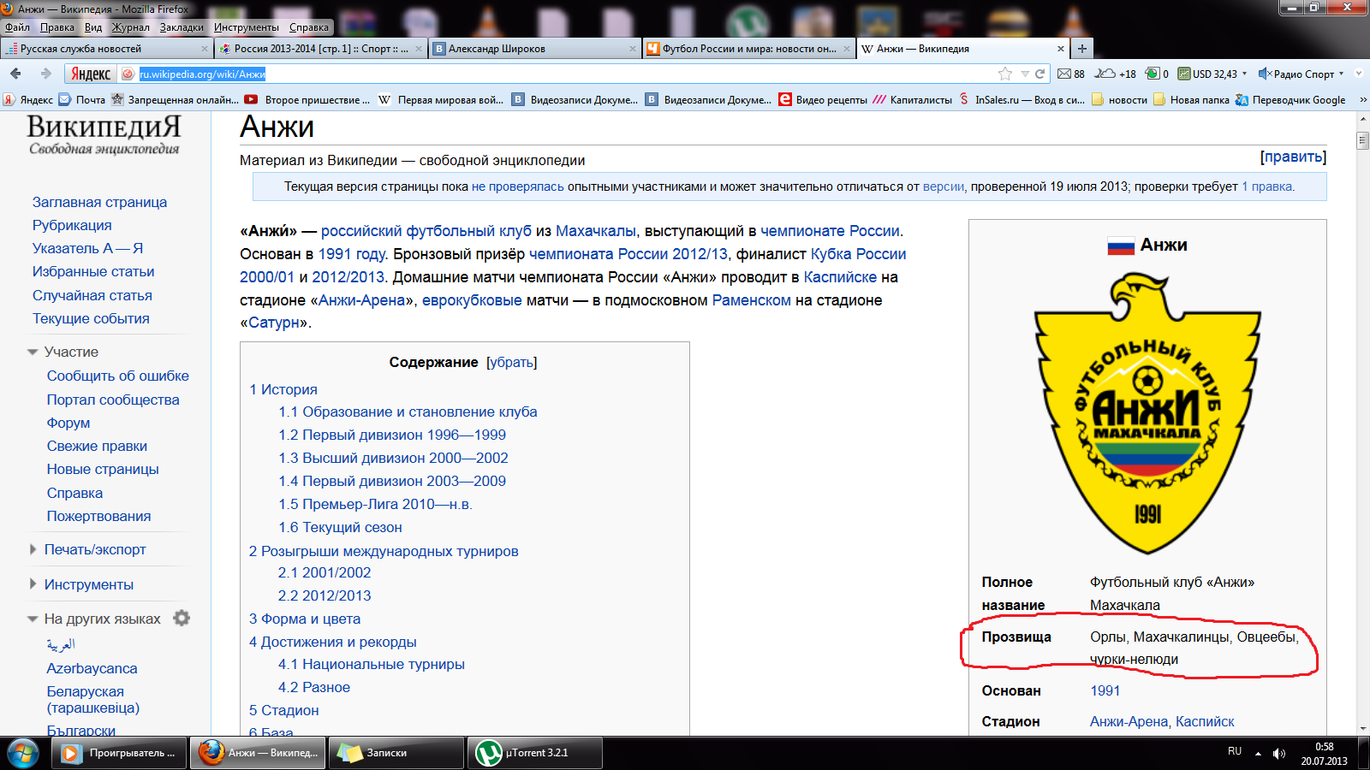Click the Радио Спорт speaker icon
Image resolution: width=1370 pixels, height=770 pixels.
click(1265, 74)
